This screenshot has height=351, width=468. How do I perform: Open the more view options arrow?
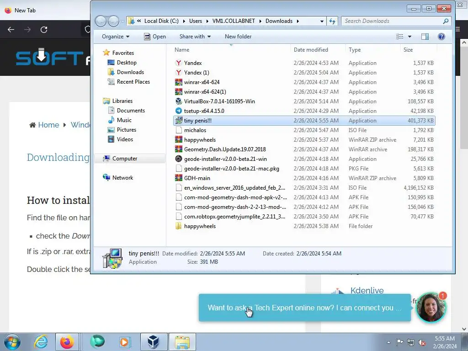[x=409, y=37]
